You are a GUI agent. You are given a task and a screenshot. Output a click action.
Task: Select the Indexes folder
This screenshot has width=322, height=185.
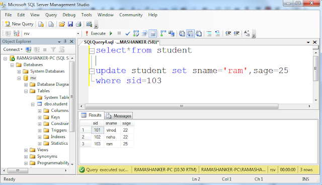58,137
